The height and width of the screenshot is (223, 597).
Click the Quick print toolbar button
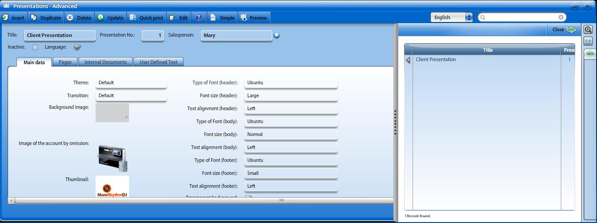pyautogui.click(x=146, y=18)
